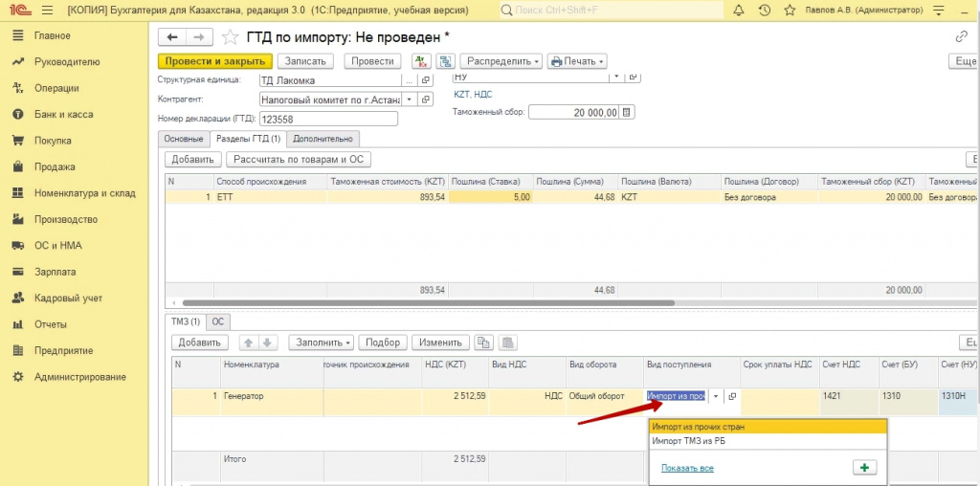Image resolution: width=980 pixels, height=486 pixels.
Task: Focus the search field Поиск Ctrl+Shift+F
Action: click(612, 10)
